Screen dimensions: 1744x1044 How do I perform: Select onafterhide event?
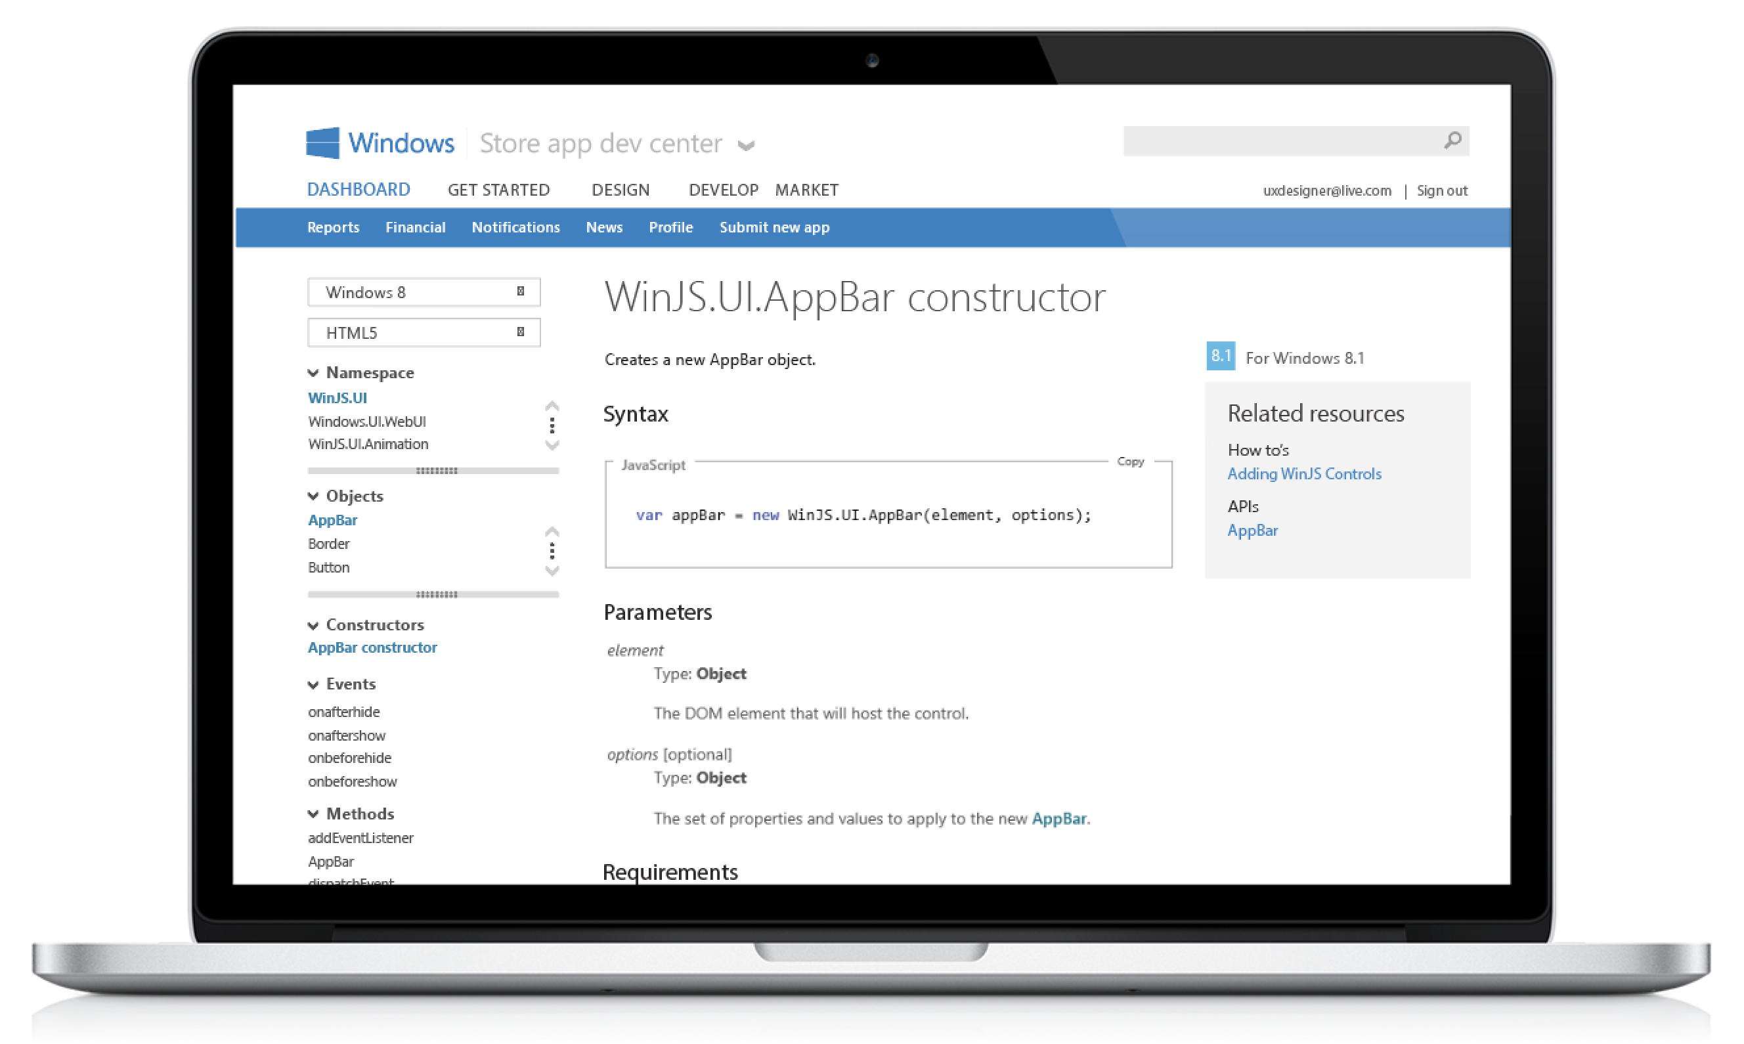(x=343, y=711)
